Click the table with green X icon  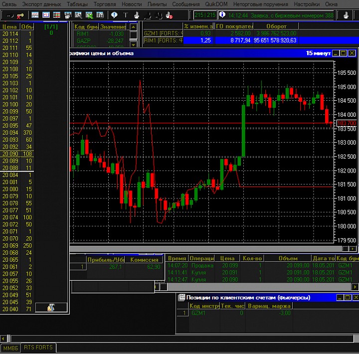click(90, 15)
